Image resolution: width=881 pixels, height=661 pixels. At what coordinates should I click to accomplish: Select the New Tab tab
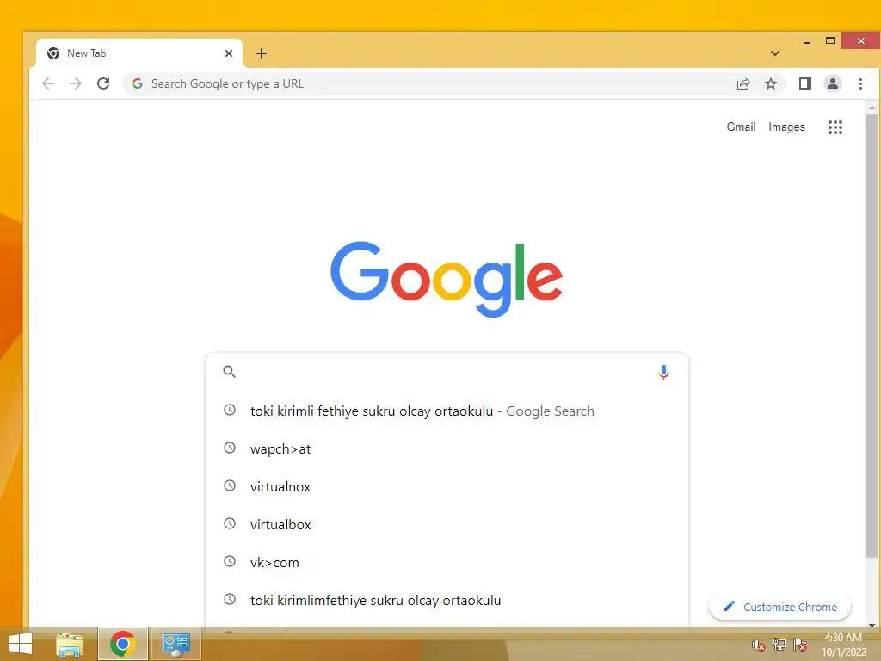point(139,53)
